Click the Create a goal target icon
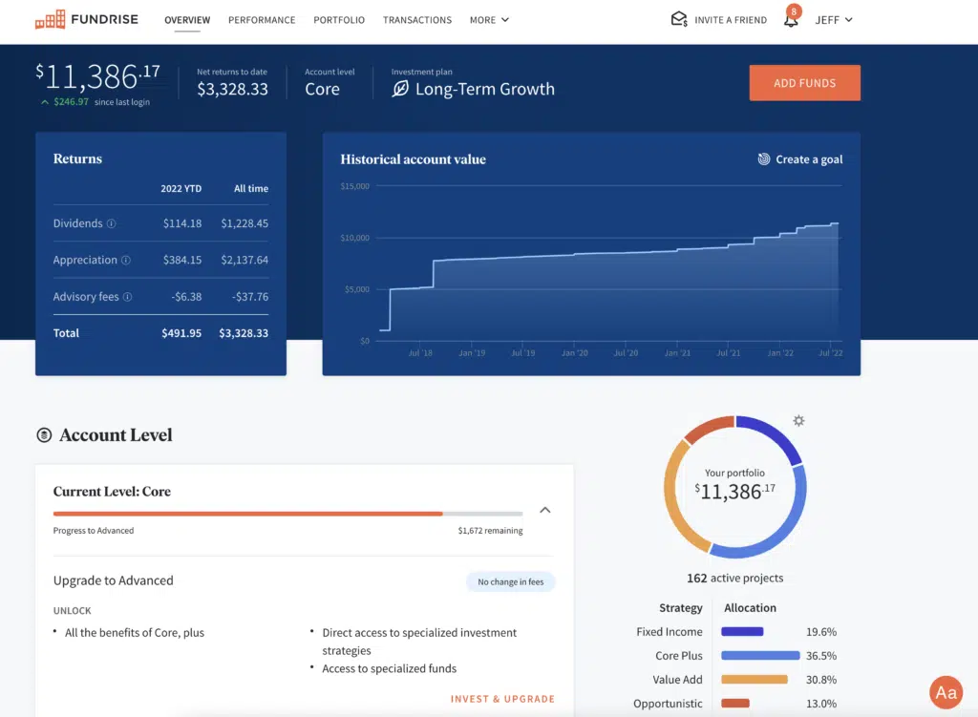Viewport: 978px width, 717px height. [x=764, y=159]
